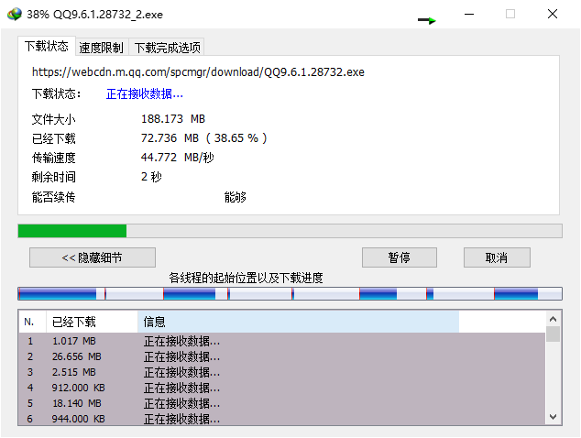
Task: Select thread row with 1.017 MB
Action: point(282,341)
